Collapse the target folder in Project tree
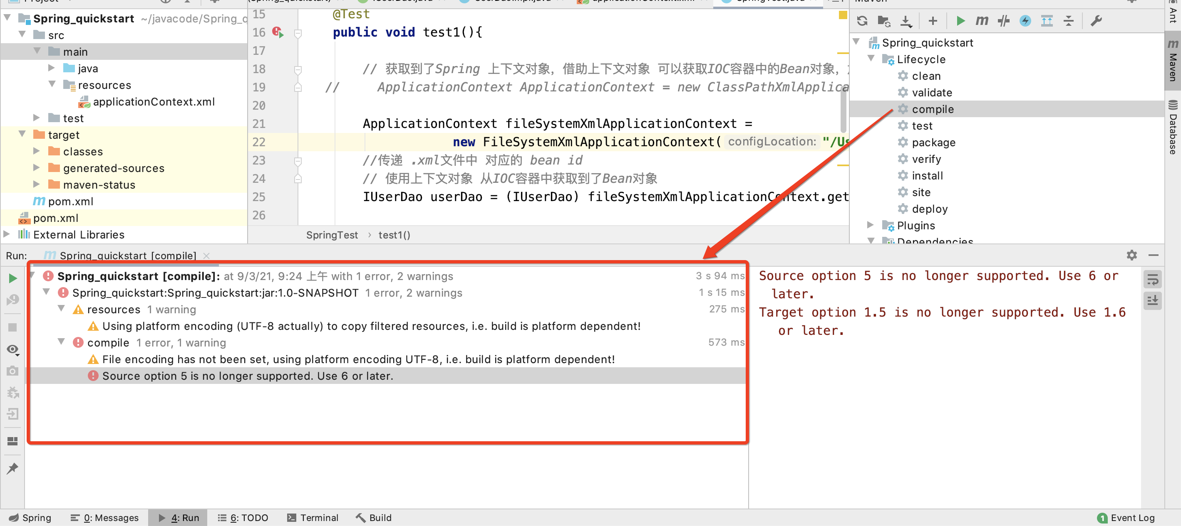The width and height of the screenshot is (1181, 526). tap(22, 134)
